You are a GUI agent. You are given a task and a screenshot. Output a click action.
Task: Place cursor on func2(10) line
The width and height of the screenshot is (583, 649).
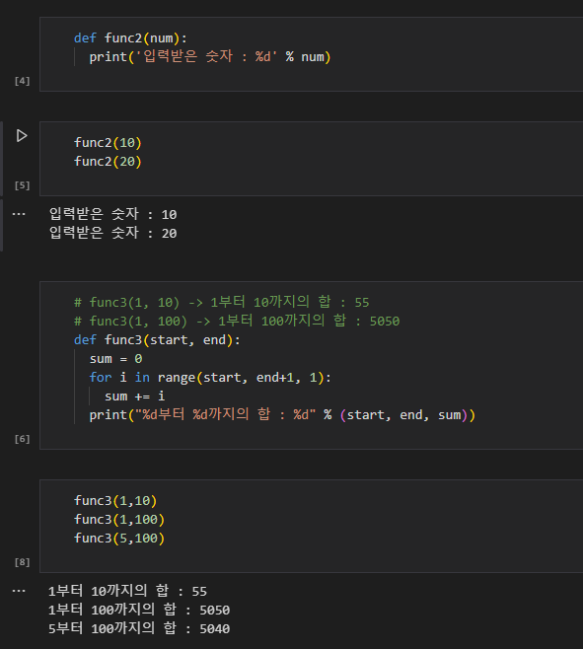[108, 143]
